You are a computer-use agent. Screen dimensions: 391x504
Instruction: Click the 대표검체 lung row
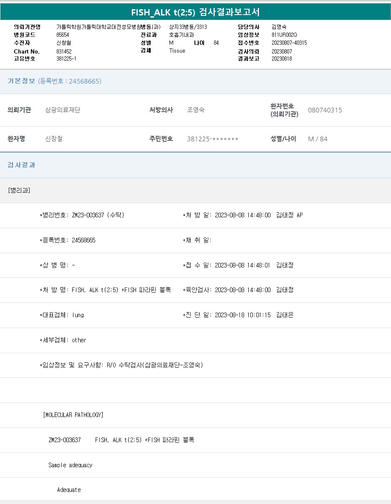pos(62,315)
